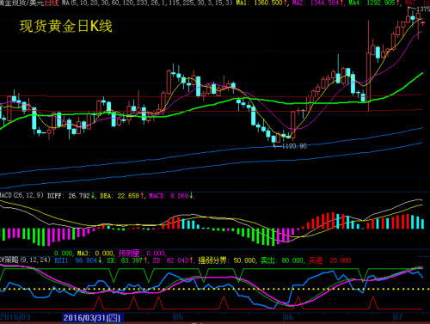Viewport: 430px width, 324px height.
Task: Click the highlighted 2016/03/31(四) date label
Action: (93, 317)
